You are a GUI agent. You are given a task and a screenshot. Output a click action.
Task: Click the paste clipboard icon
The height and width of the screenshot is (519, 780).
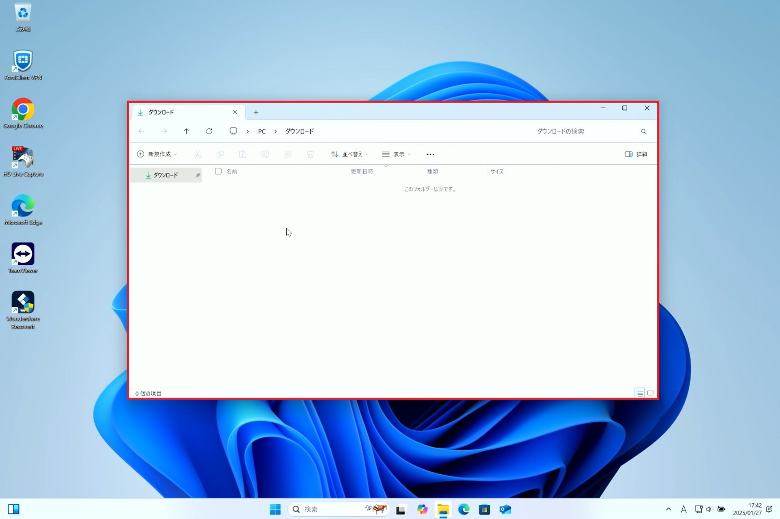tap(243, 154)
